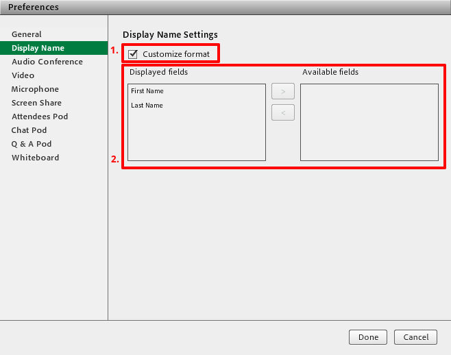Open Whiteboard preferences
This screenshot has height=355, width=451.
pos(35,158)
